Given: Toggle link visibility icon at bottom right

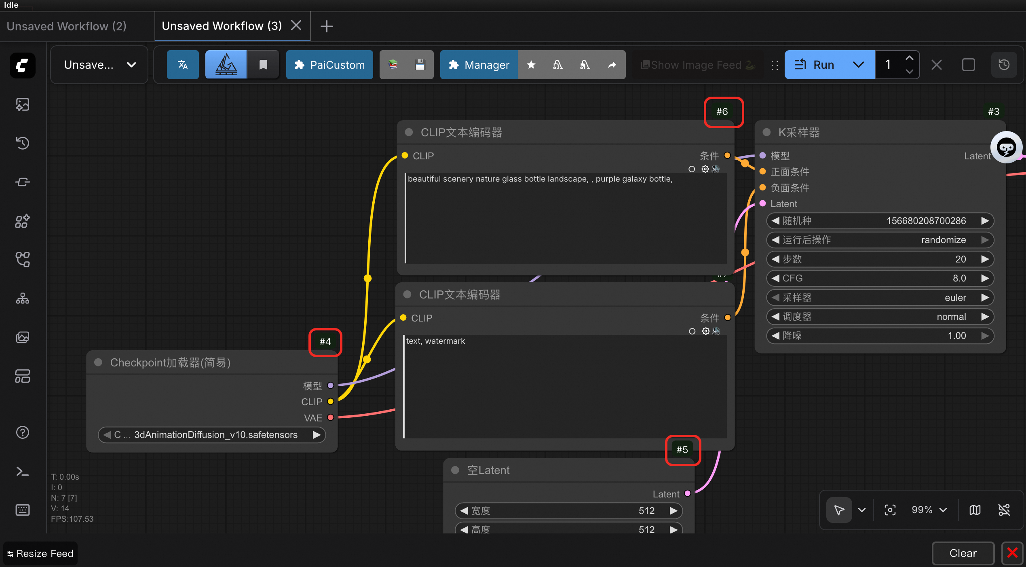Looking at the screenshot, I should click(1004, 510).
